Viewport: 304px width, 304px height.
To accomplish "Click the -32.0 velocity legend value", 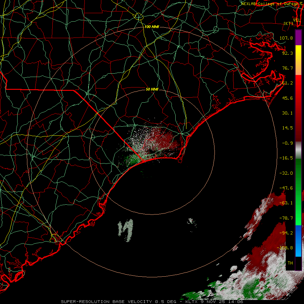I will 286,173.
